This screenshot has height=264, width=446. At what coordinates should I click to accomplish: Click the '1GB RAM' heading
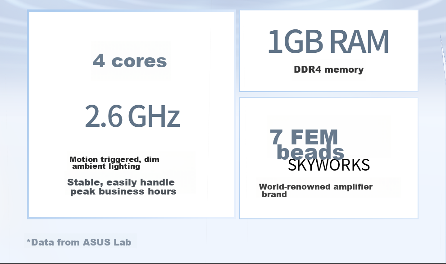[328, 42]
